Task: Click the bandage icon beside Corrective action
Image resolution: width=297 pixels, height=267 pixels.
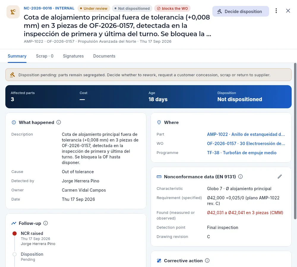Action: [159, 261]
